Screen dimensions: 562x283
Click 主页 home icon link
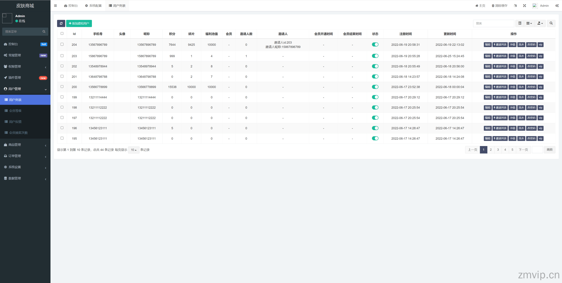pyautogui.click(x=480, y=5)
